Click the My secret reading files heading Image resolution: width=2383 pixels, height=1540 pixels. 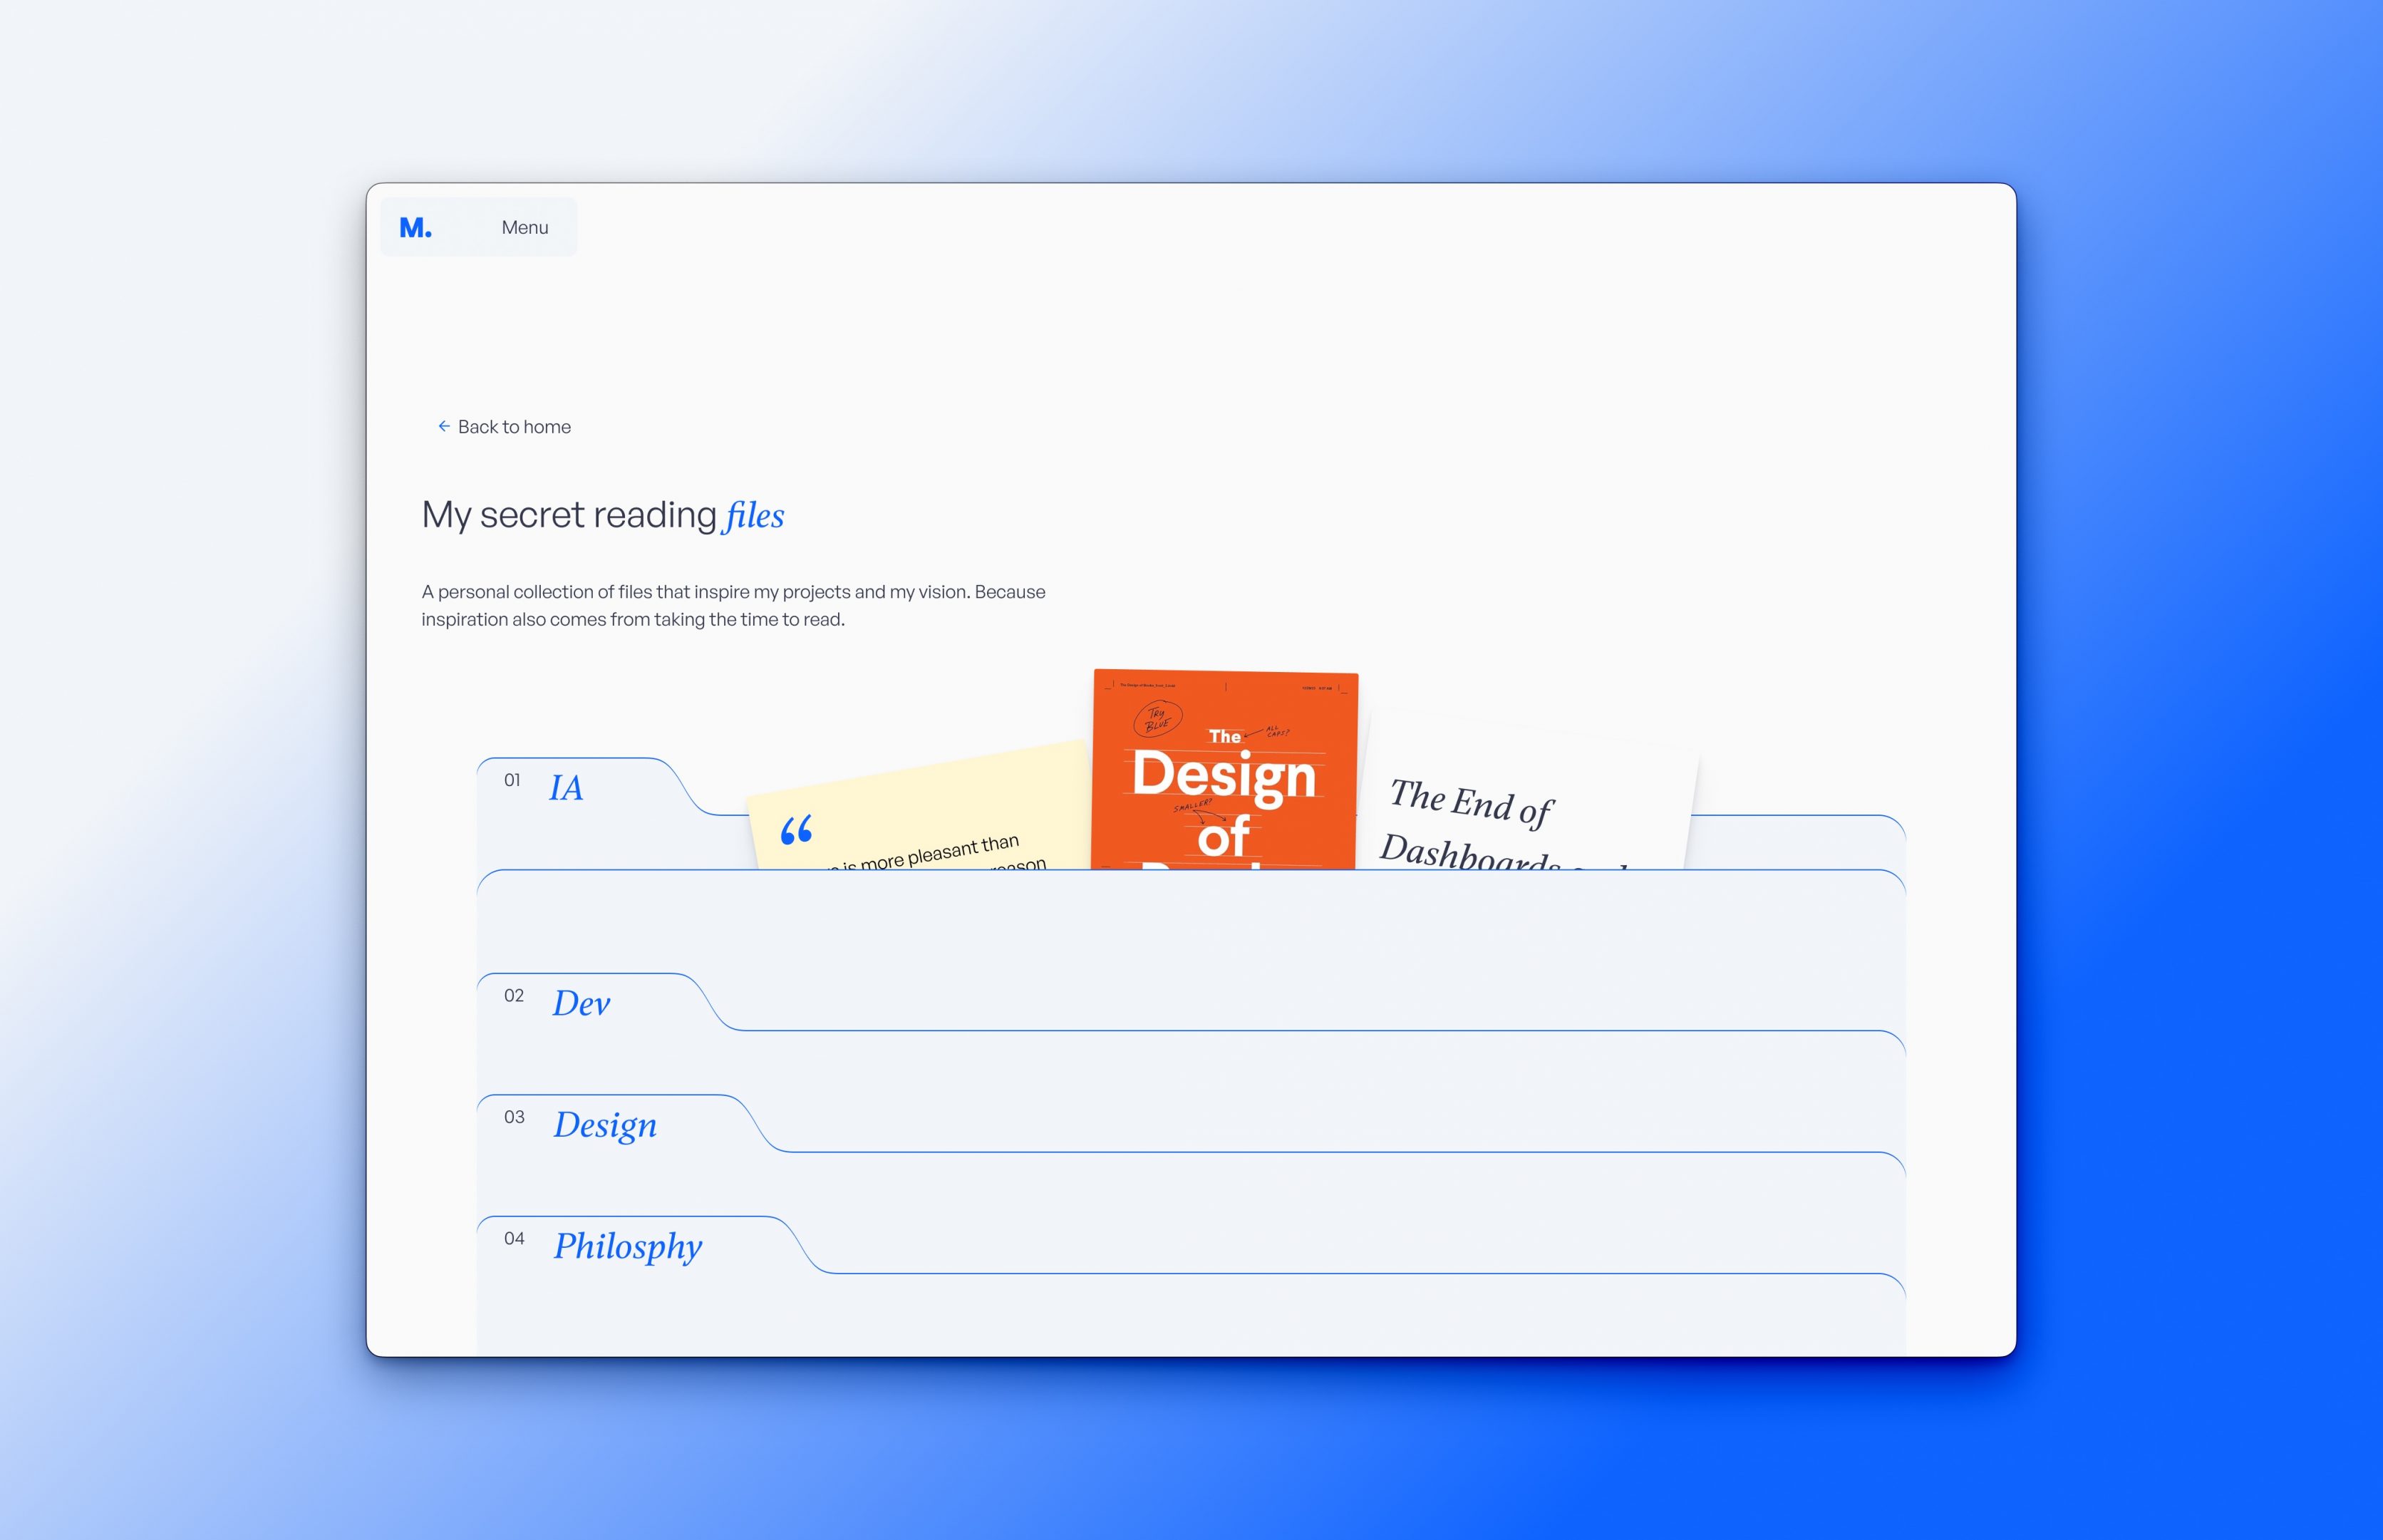pos(603,515)
